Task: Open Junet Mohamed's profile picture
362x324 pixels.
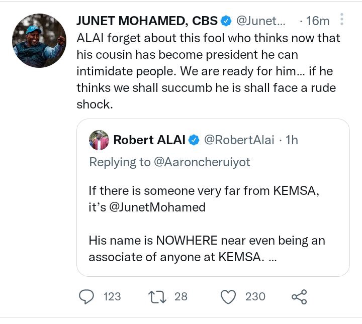Action: click(39, 41)
